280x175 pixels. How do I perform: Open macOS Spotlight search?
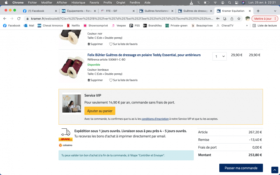[x=229, y=2]
